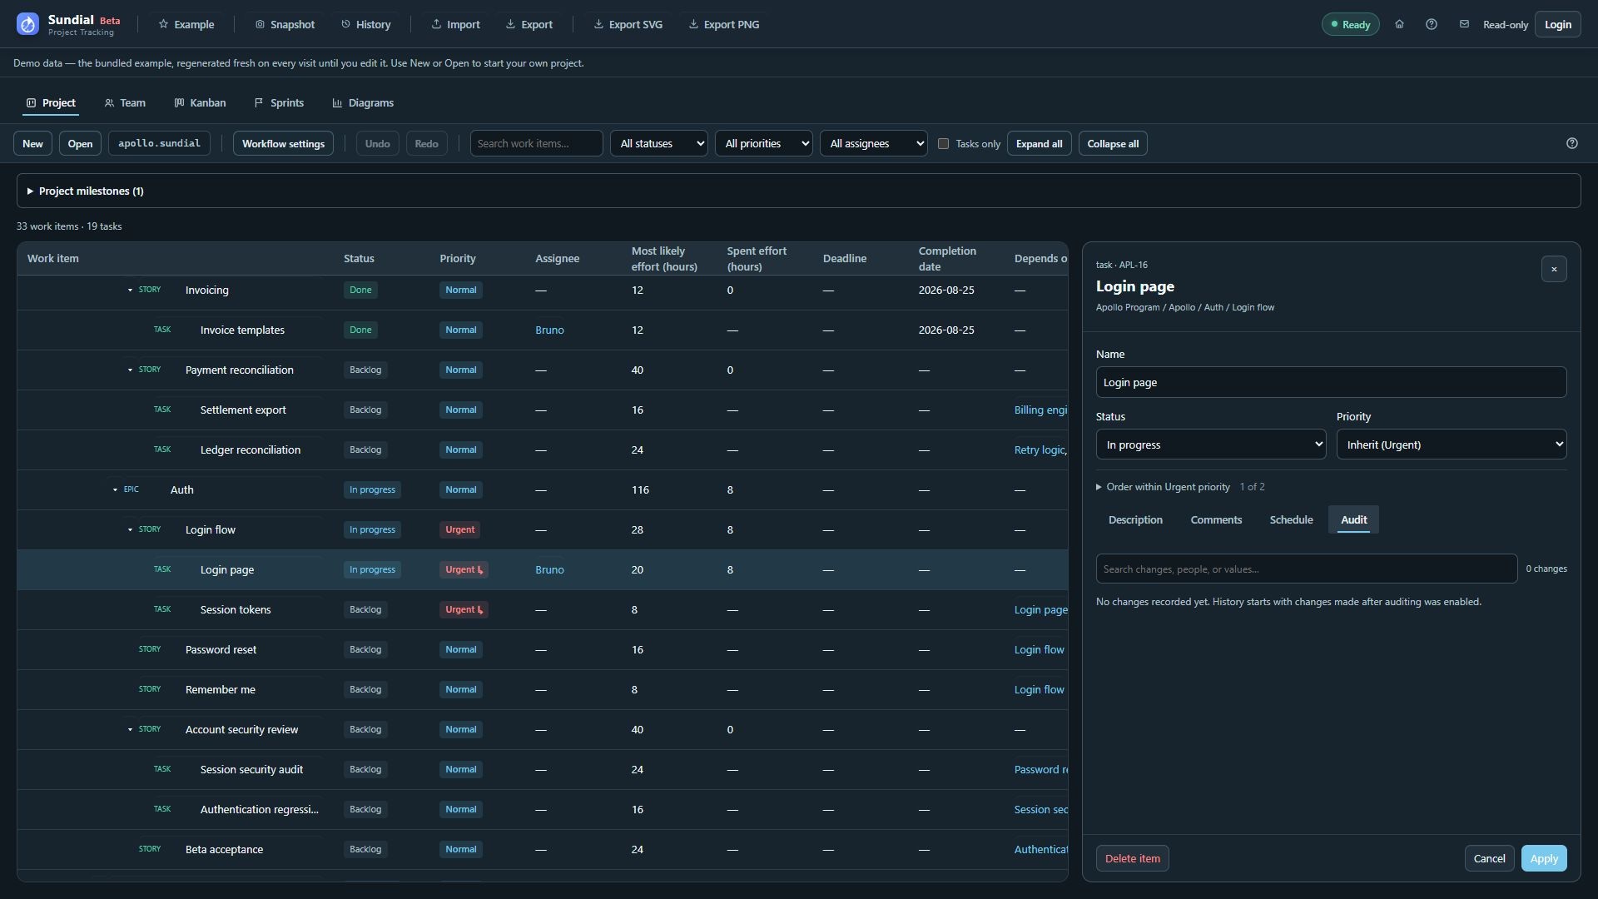Switch to the Project tab

51,102
